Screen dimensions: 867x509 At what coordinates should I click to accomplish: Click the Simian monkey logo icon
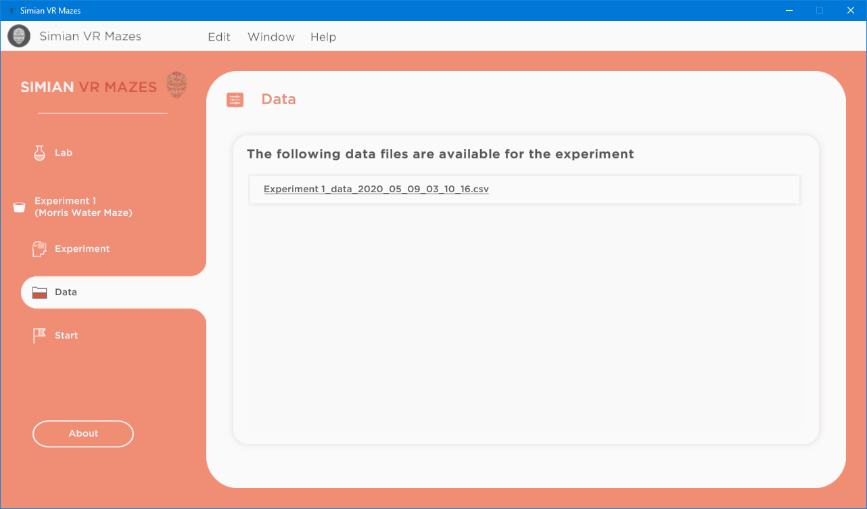[x=18, y=36]
